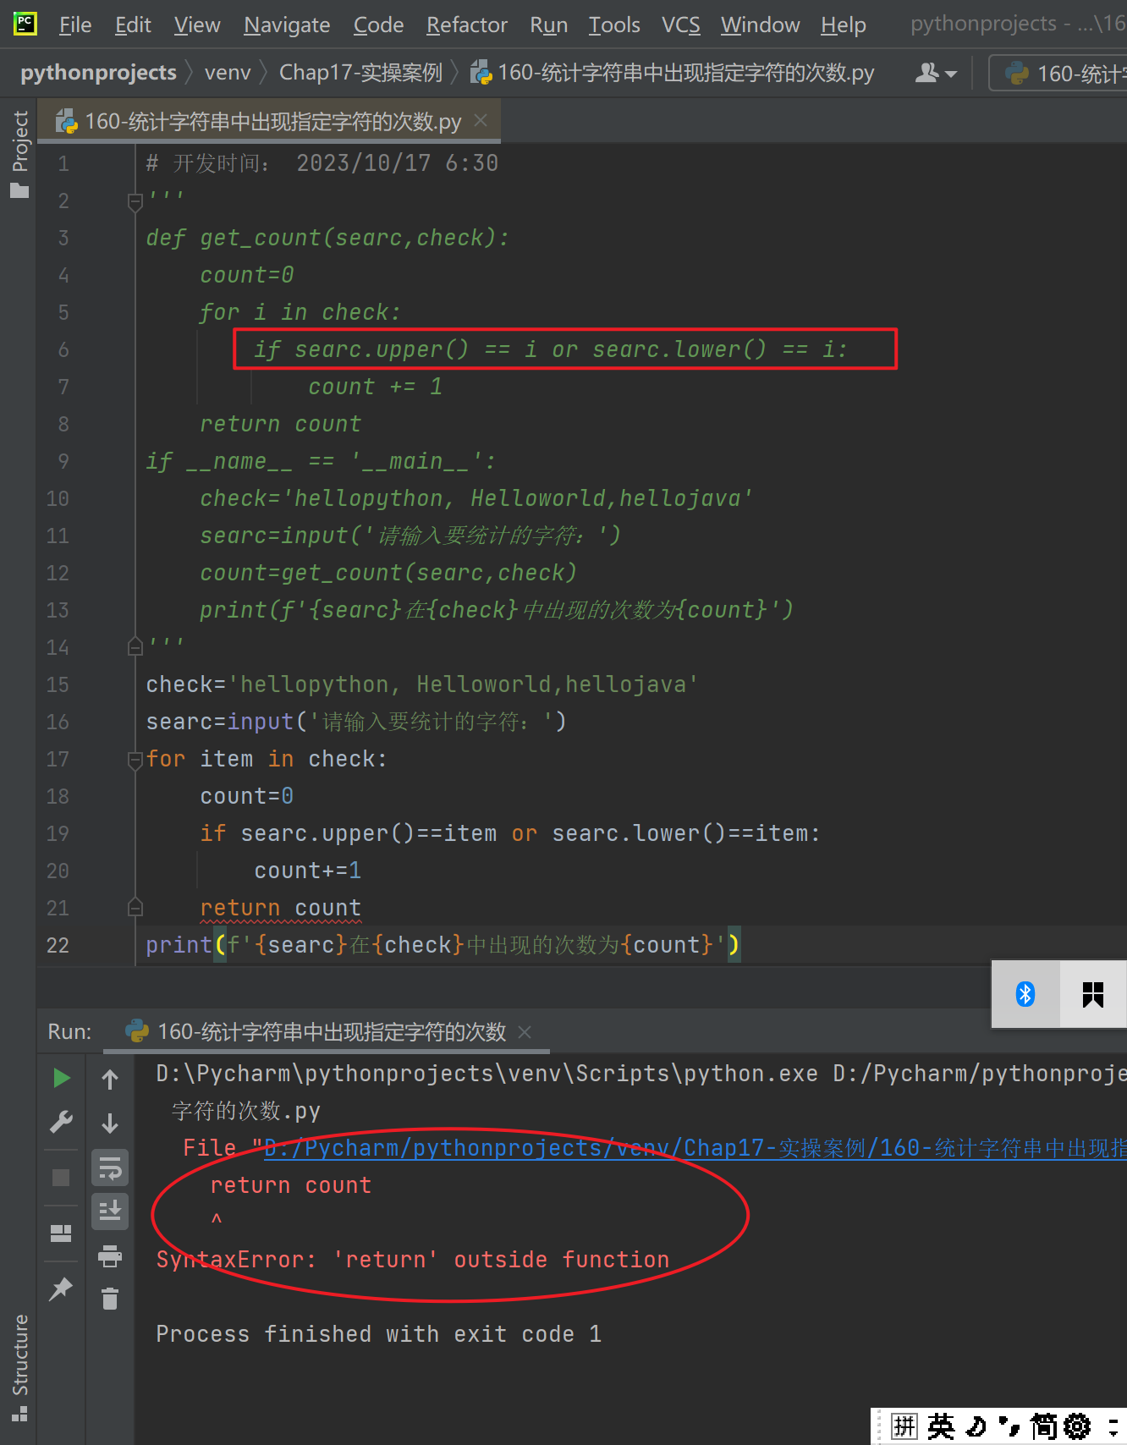Rerun the script with green arrow
This screenshot has height=1445, width=1127.
click(61, 1078)
